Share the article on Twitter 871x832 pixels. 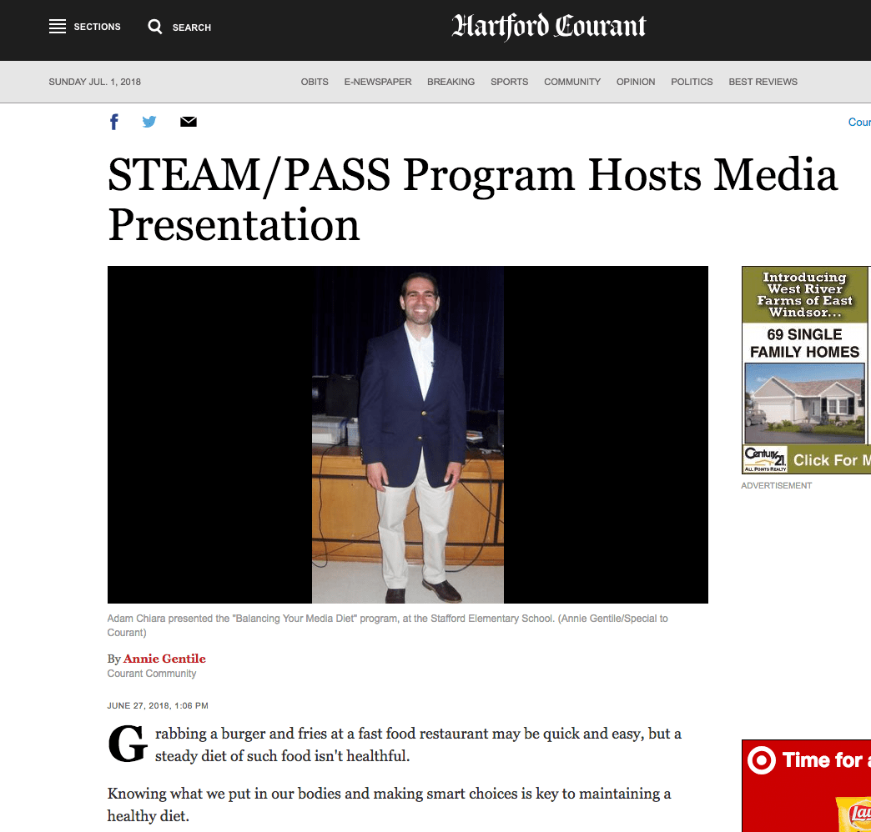149,122
